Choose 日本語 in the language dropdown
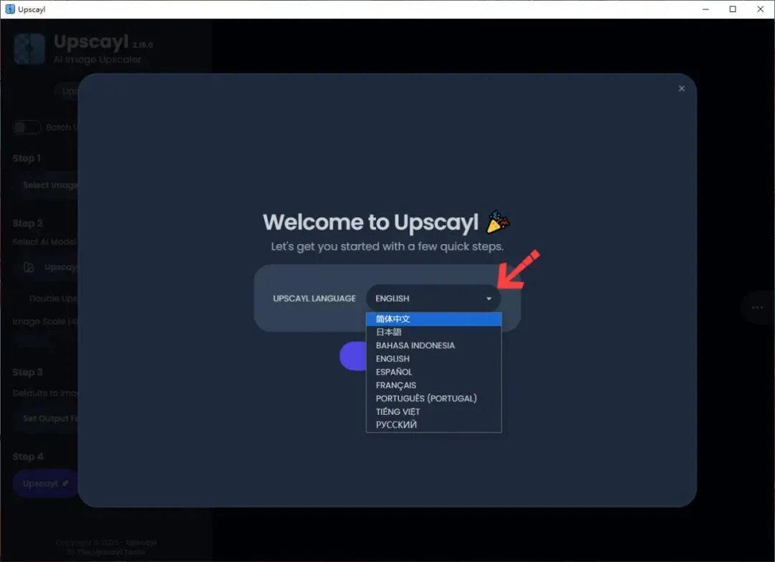The width and height of the screenshot is (775, 562). 433,332
